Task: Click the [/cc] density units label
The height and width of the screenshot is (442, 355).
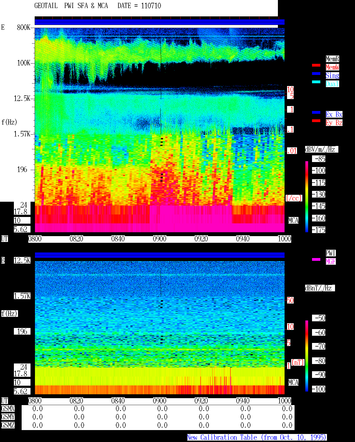Action: pyautogui.click(x=294, y=198)
